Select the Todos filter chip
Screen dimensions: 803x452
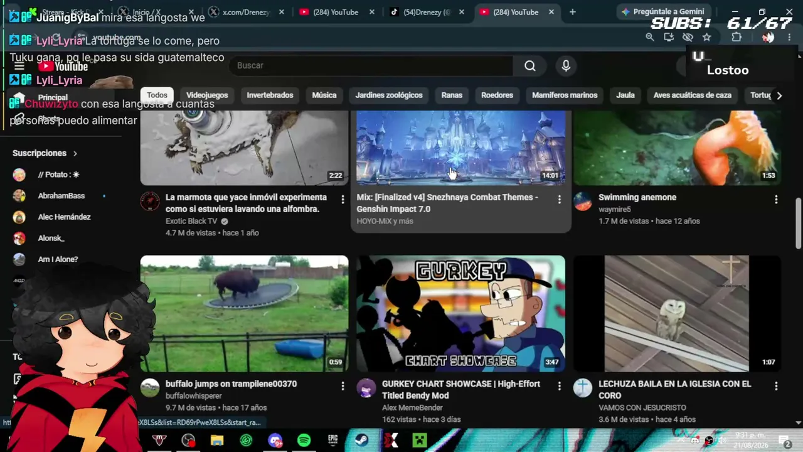(x=157, y=95)
